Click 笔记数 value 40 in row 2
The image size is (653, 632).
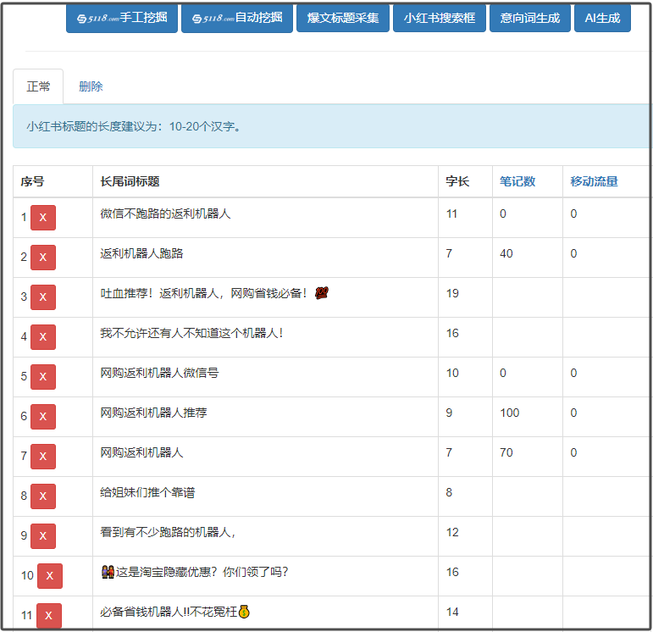pos(506,253)
